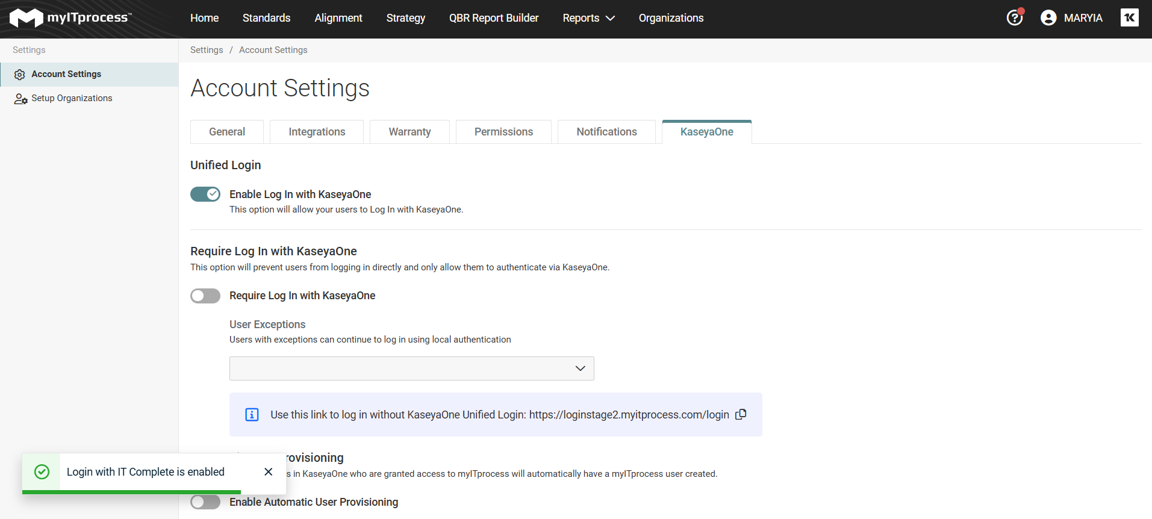The image size is (1152, 519).
Task: Switch to the General tab
Action: 227,132
